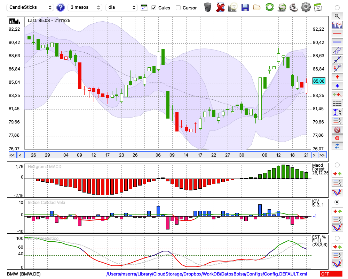Click the red down arrow marker tool

pos(337,77)
